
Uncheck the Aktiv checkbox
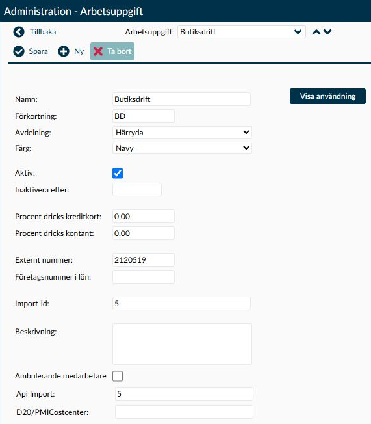coord(118,174)
